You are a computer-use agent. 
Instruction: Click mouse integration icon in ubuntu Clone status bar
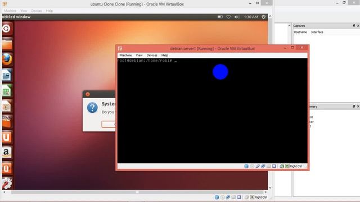click(246, 197)
